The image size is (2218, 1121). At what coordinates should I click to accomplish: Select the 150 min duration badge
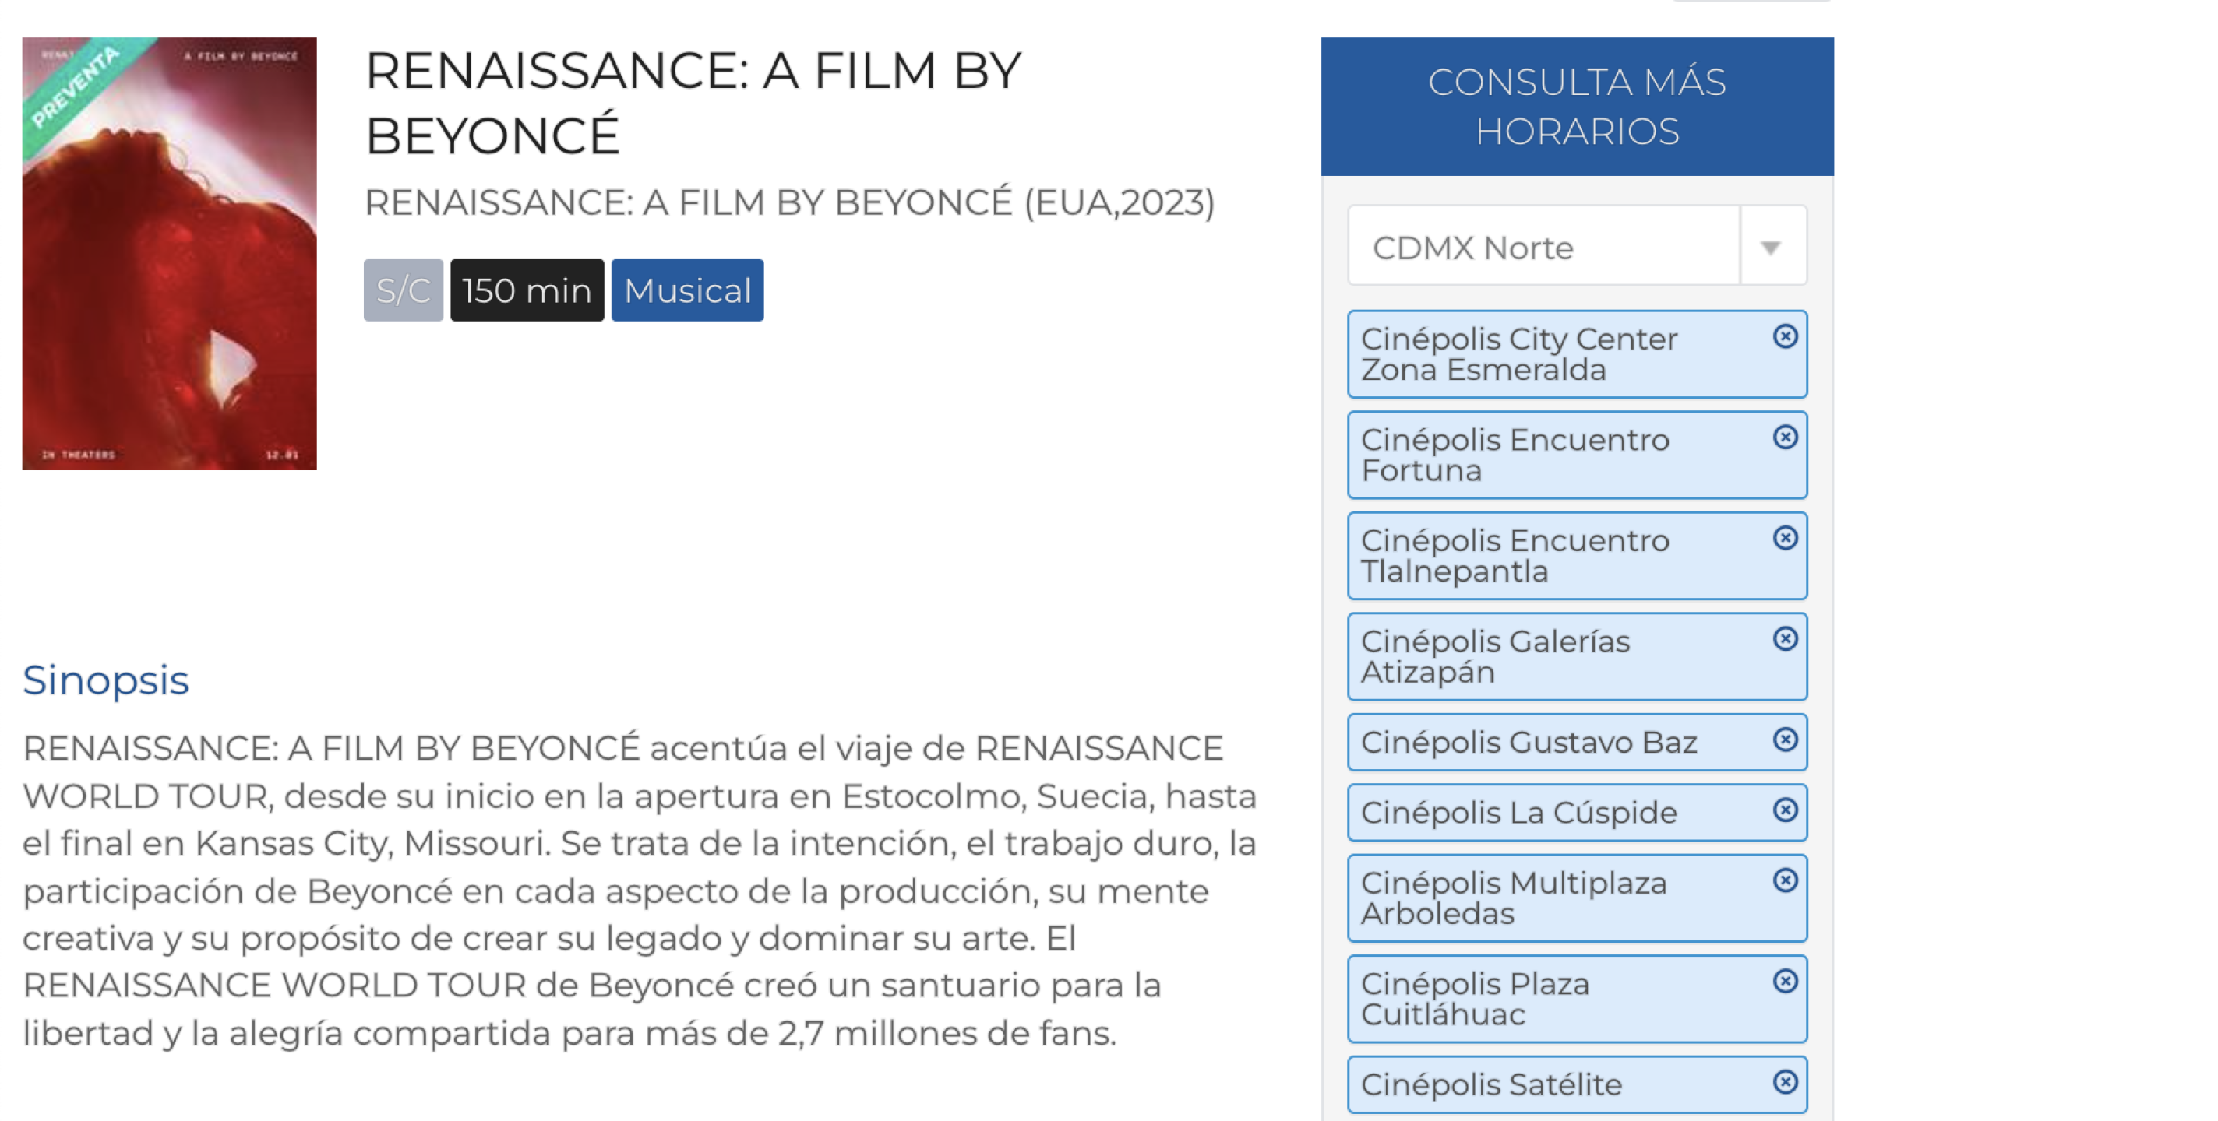click(526, 290)
